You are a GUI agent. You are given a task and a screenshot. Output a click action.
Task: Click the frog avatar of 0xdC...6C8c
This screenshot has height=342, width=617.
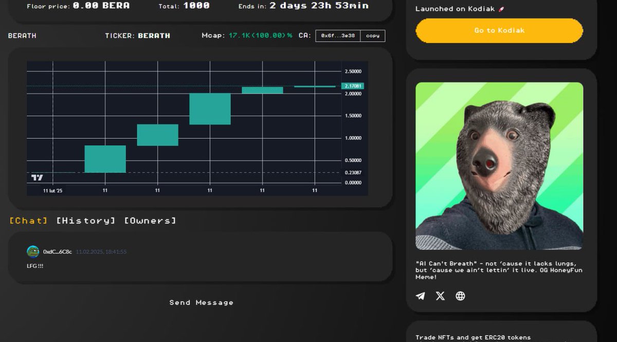33,251
